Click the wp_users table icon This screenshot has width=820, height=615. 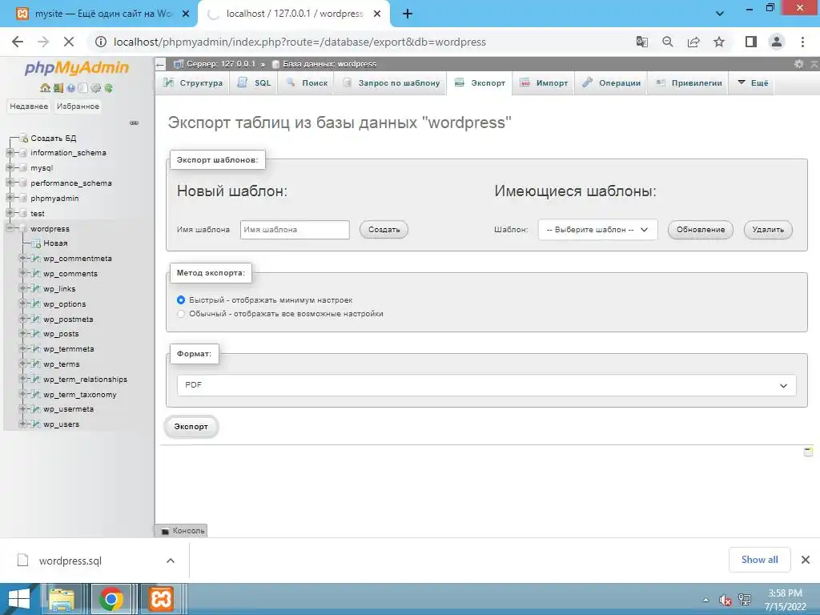point(36,424)
